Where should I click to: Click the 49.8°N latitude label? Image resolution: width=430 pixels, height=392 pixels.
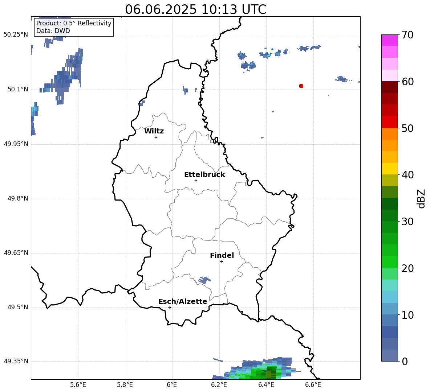click(x=18, y=198)
